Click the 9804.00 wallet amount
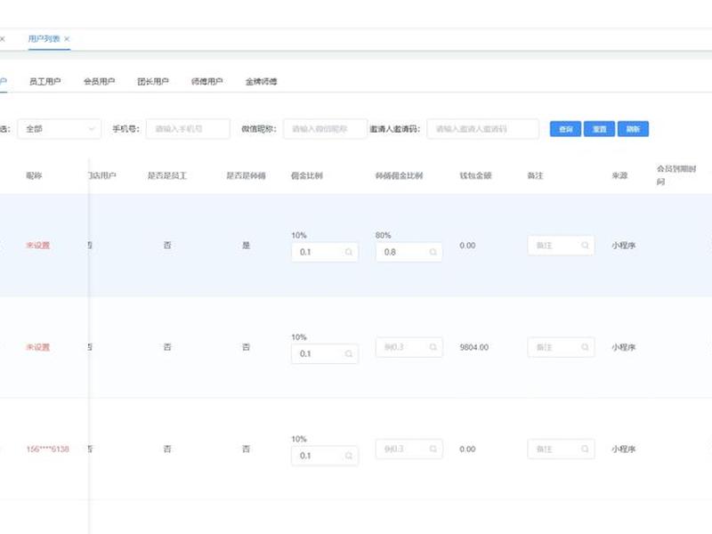Viewport: 712px width, 534px height. 474,347
